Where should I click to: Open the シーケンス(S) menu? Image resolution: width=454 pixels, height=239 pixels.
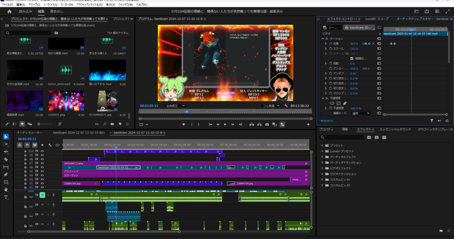[51, 5]
